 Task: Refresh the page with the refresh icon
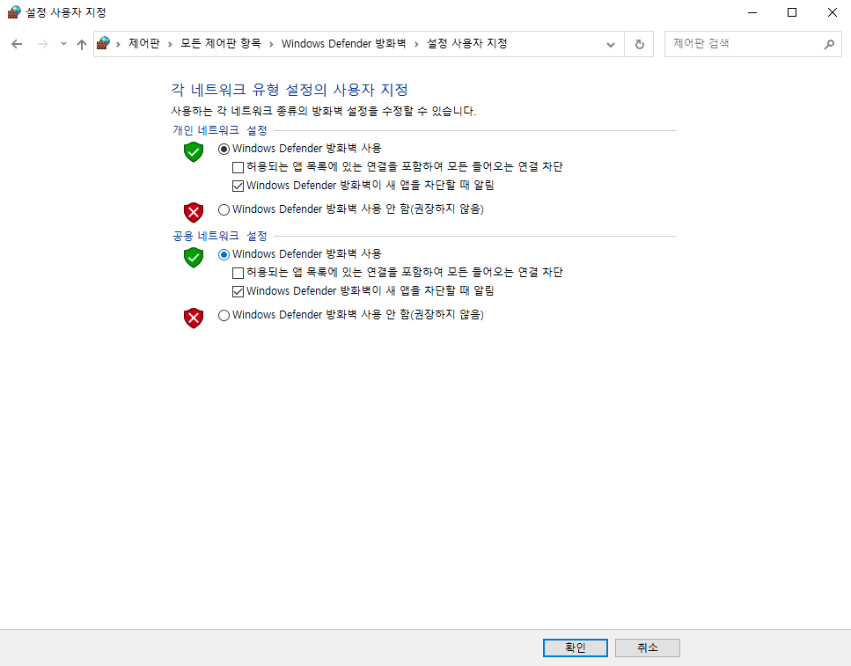tap(639, 45)
